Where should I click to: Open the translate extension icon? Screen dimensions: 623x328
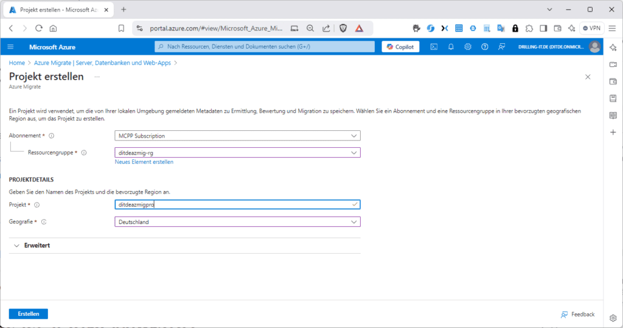pos(501,28)
